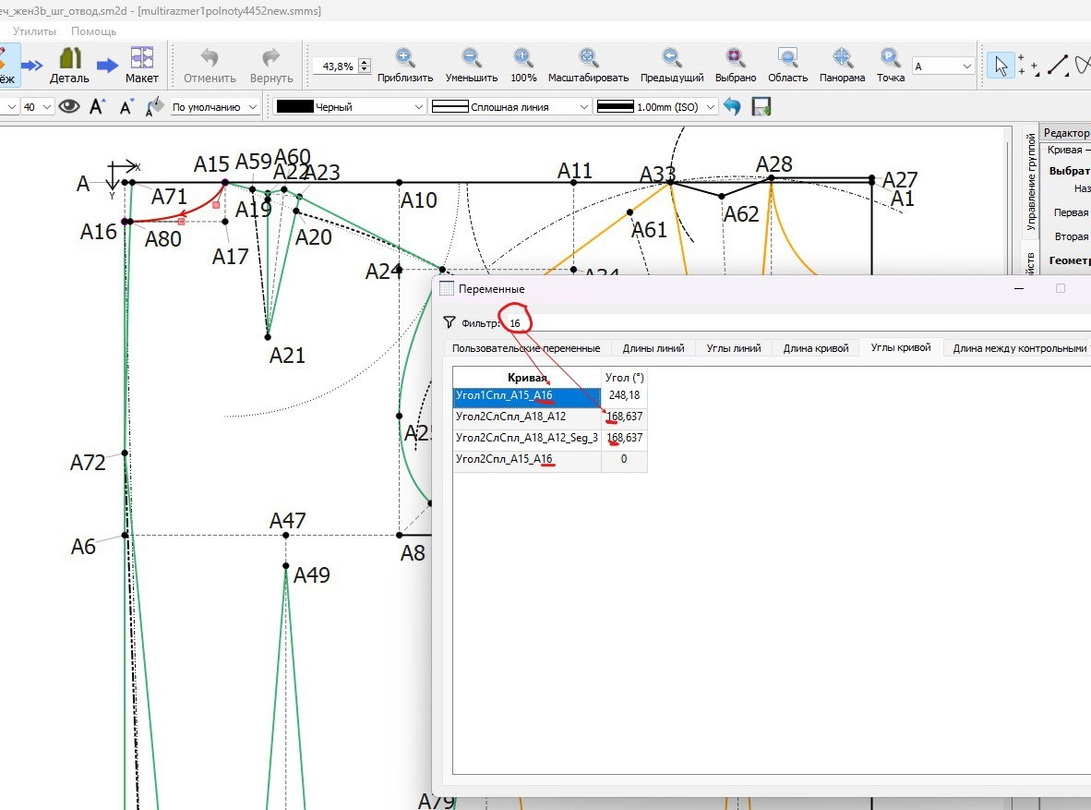The width and height of the screenshot is (1091, 810).
Task: Fit view with Масштабировать
Action: (x=588, y=66)
